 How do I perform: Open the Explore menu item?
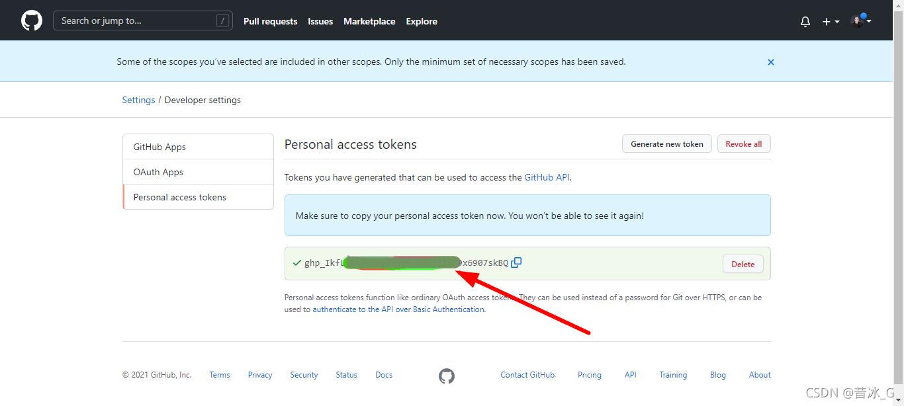[422, 20]
